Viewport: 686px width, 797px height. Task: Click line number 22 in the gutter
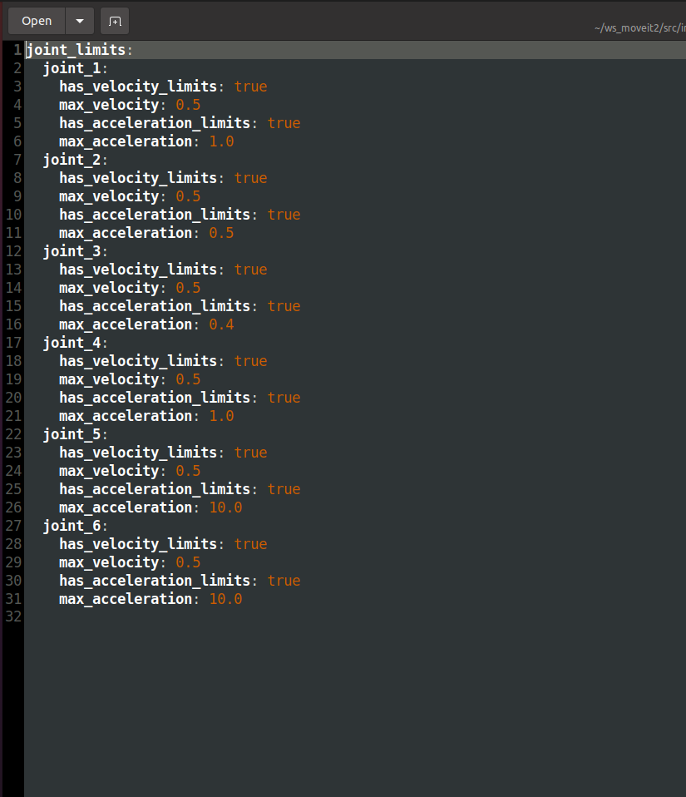13,433
